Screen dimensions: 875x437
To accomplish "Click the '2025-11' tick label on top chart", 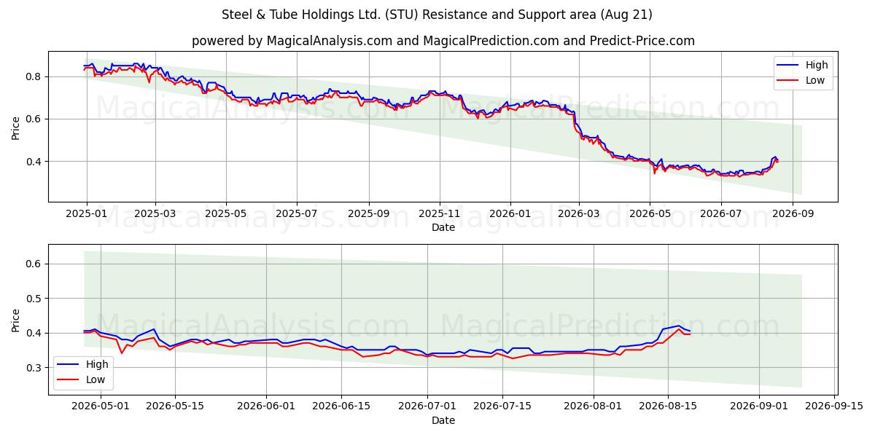I will [439, 215].
